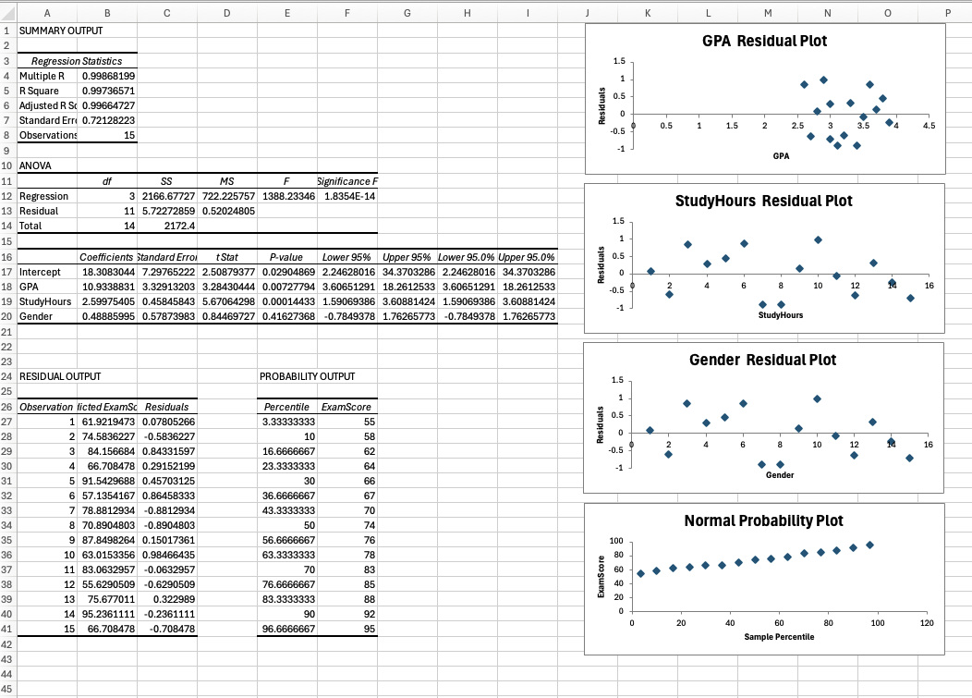Image resolution: width=972 pixels, height=698 pixels.
Task: Click the Total SS value 2172.4
Action: 167,227
